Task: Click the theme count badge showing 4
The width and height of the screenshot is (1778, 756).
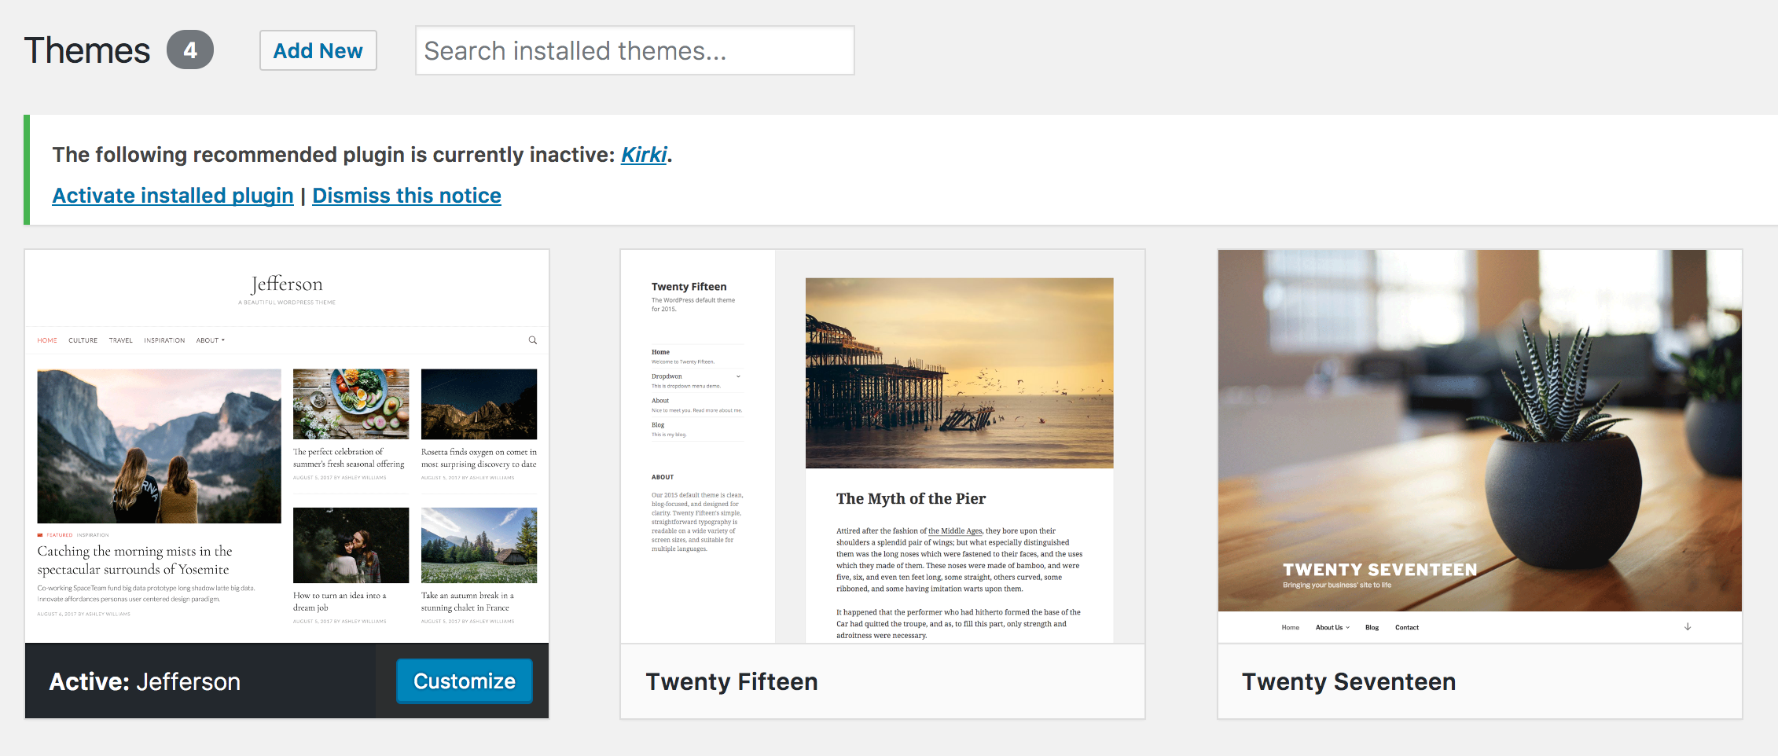Action: (x=190, y=50)
